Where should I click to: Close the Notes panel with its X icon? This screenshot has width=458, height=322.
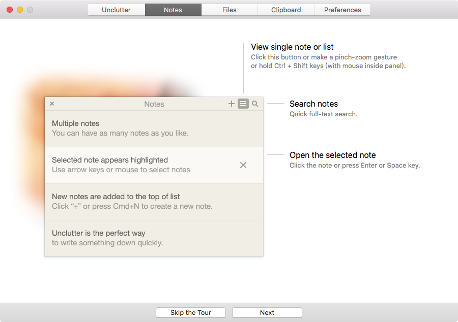point(52,104)
